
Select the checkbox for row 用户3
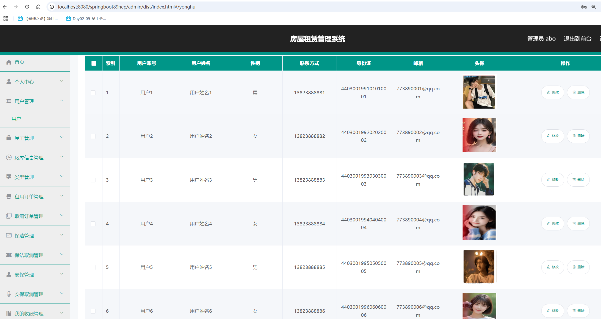93,180
